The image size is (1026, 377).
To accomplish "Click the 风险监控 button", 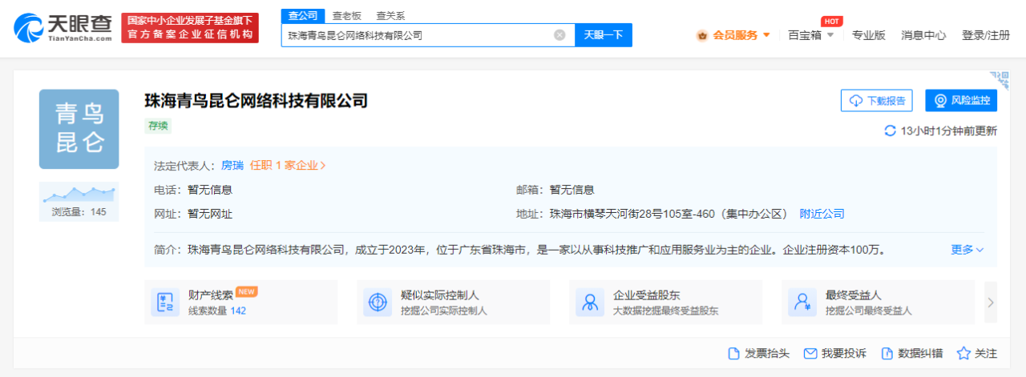I will 961,101.
